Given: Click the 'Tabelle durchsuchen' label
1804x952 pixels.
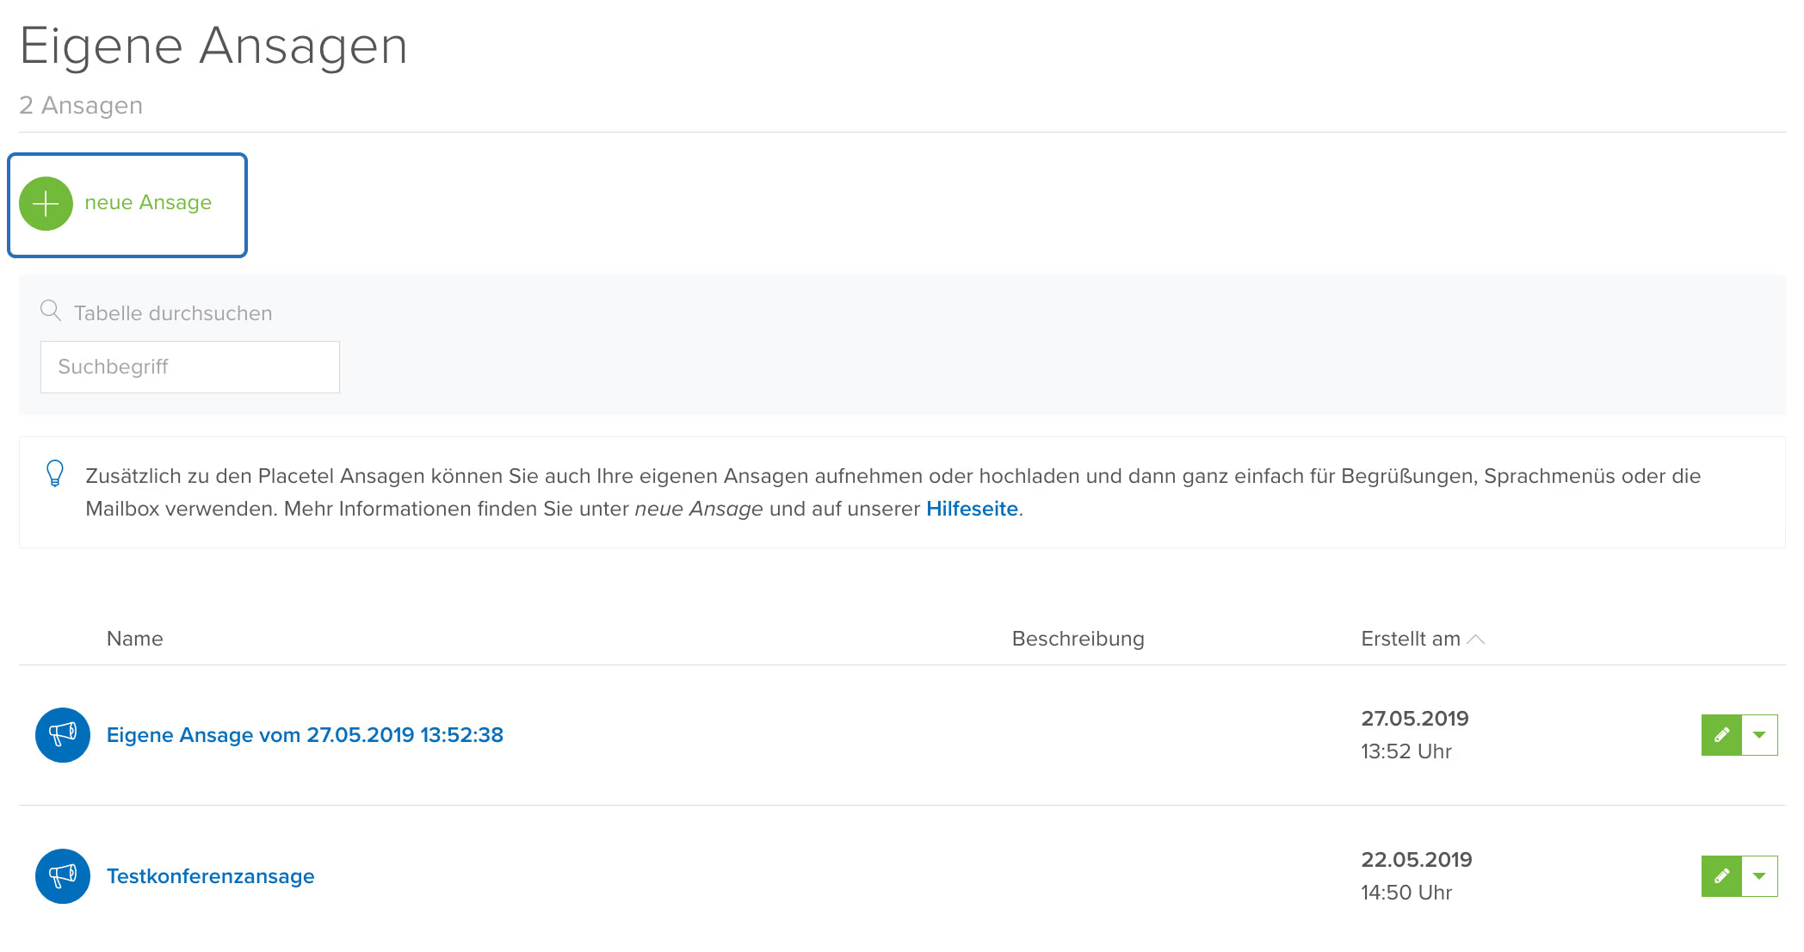Looking at the screenshot, I should coord(173,313).
